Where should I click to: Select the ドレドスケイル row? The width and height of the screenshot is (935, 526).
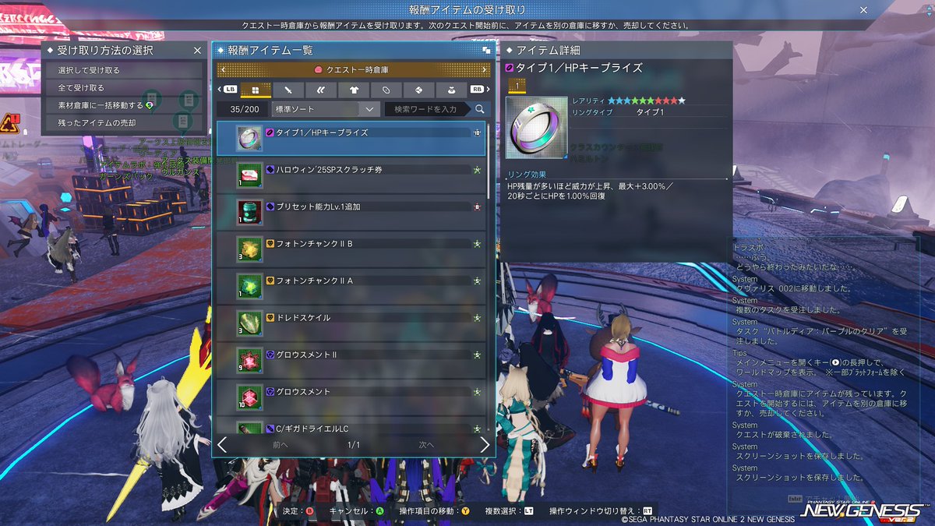351,323
